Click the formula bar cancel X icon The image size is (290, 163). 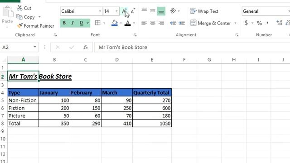coord(58,47)
